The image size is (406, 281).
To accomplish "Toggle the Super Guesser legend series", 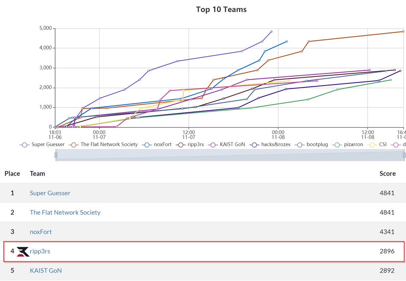I will click(42, 144).
